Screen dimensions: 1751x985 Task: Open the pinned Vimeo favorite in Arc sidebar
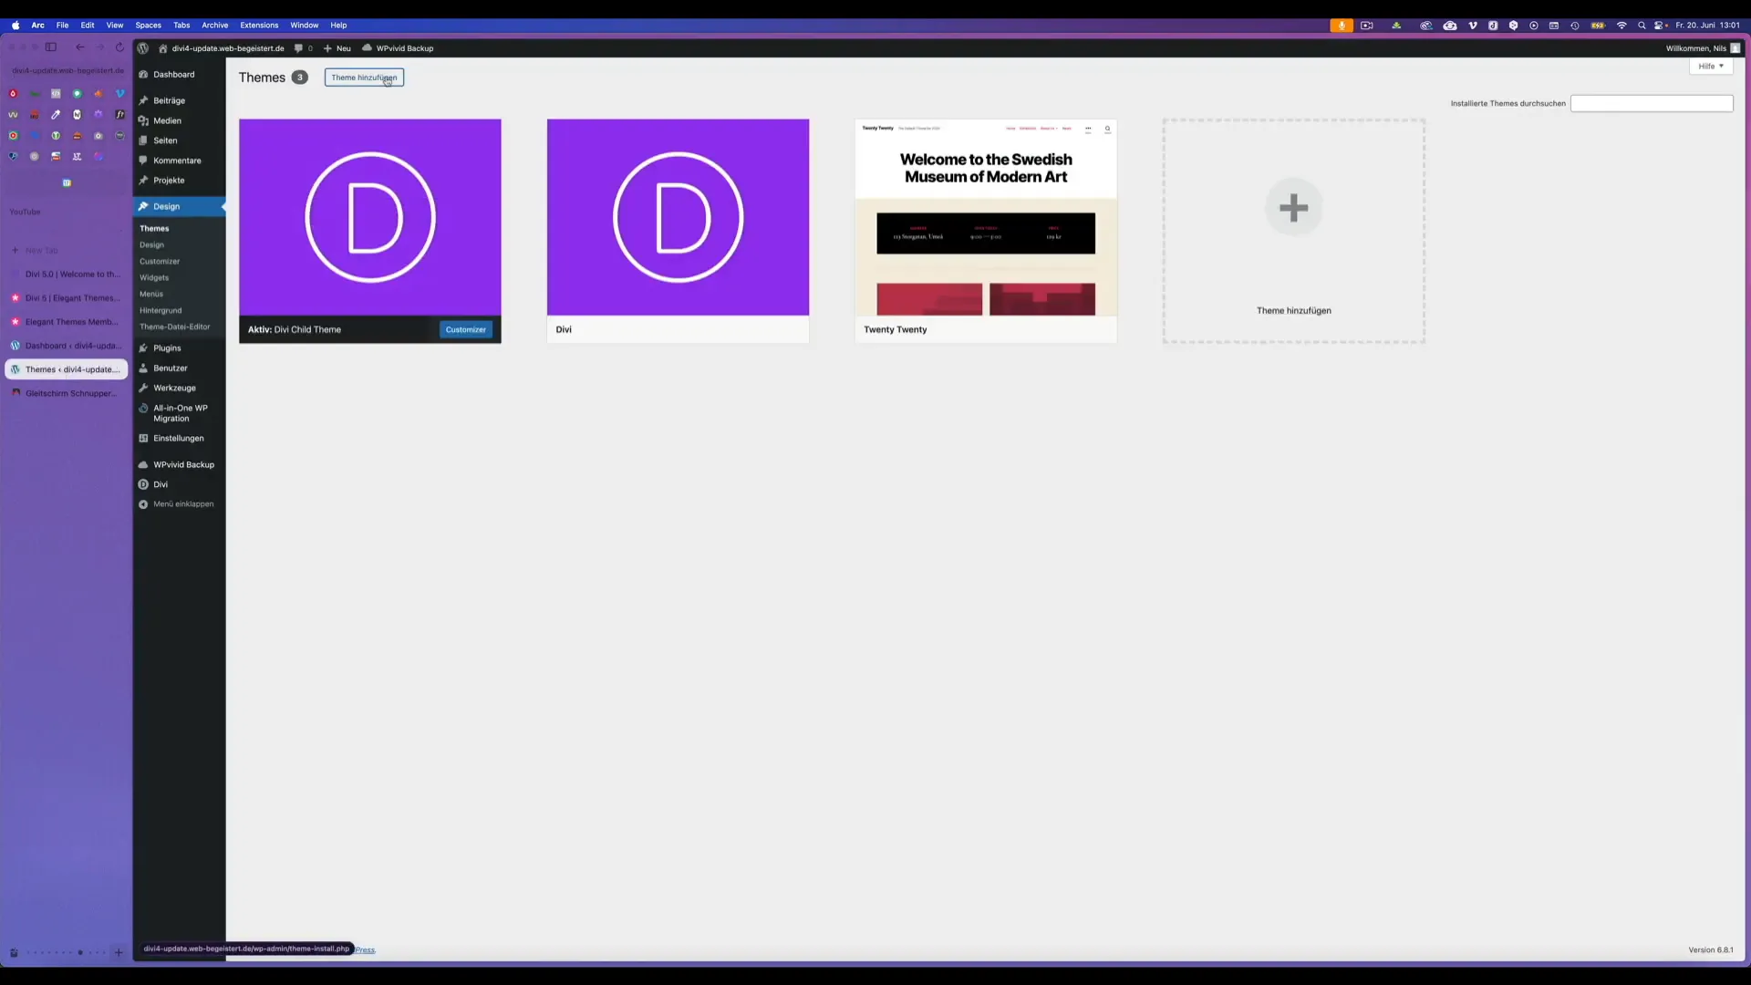coord(119,93)
